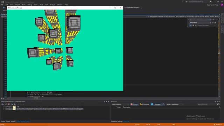
Task: Open the Build menu
Action: click(24, 5)
